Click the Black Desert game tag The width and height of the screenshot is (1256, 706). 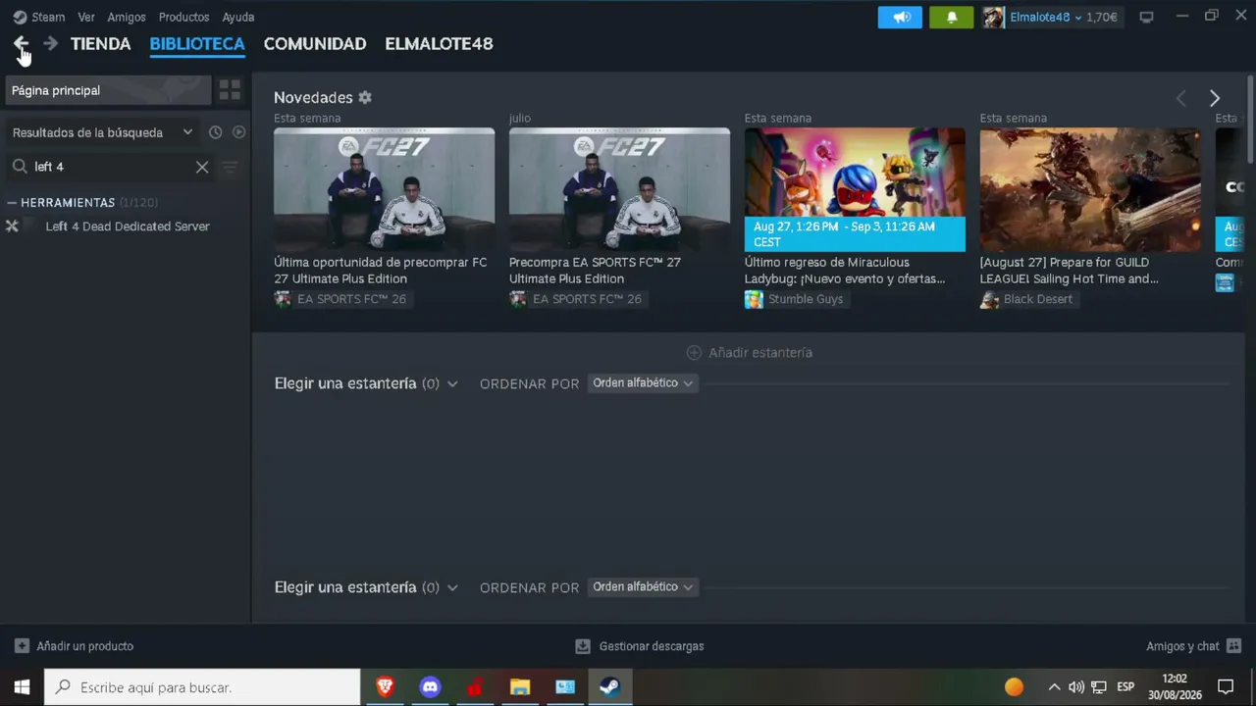pos(1027,299)
